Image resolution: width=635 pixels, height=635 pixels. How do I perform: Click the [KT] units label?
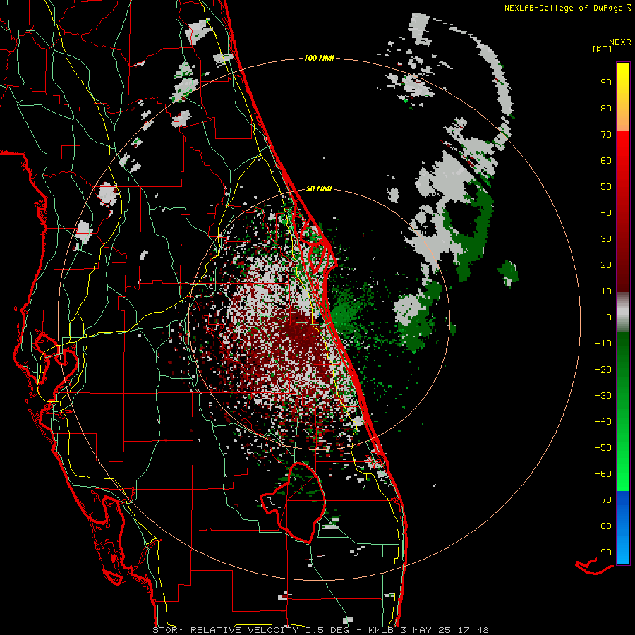(602, 49)
